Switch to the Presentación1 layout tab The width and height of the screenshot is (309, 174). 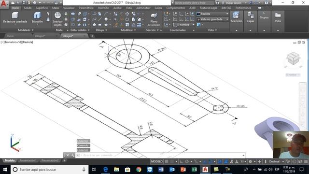28,160
